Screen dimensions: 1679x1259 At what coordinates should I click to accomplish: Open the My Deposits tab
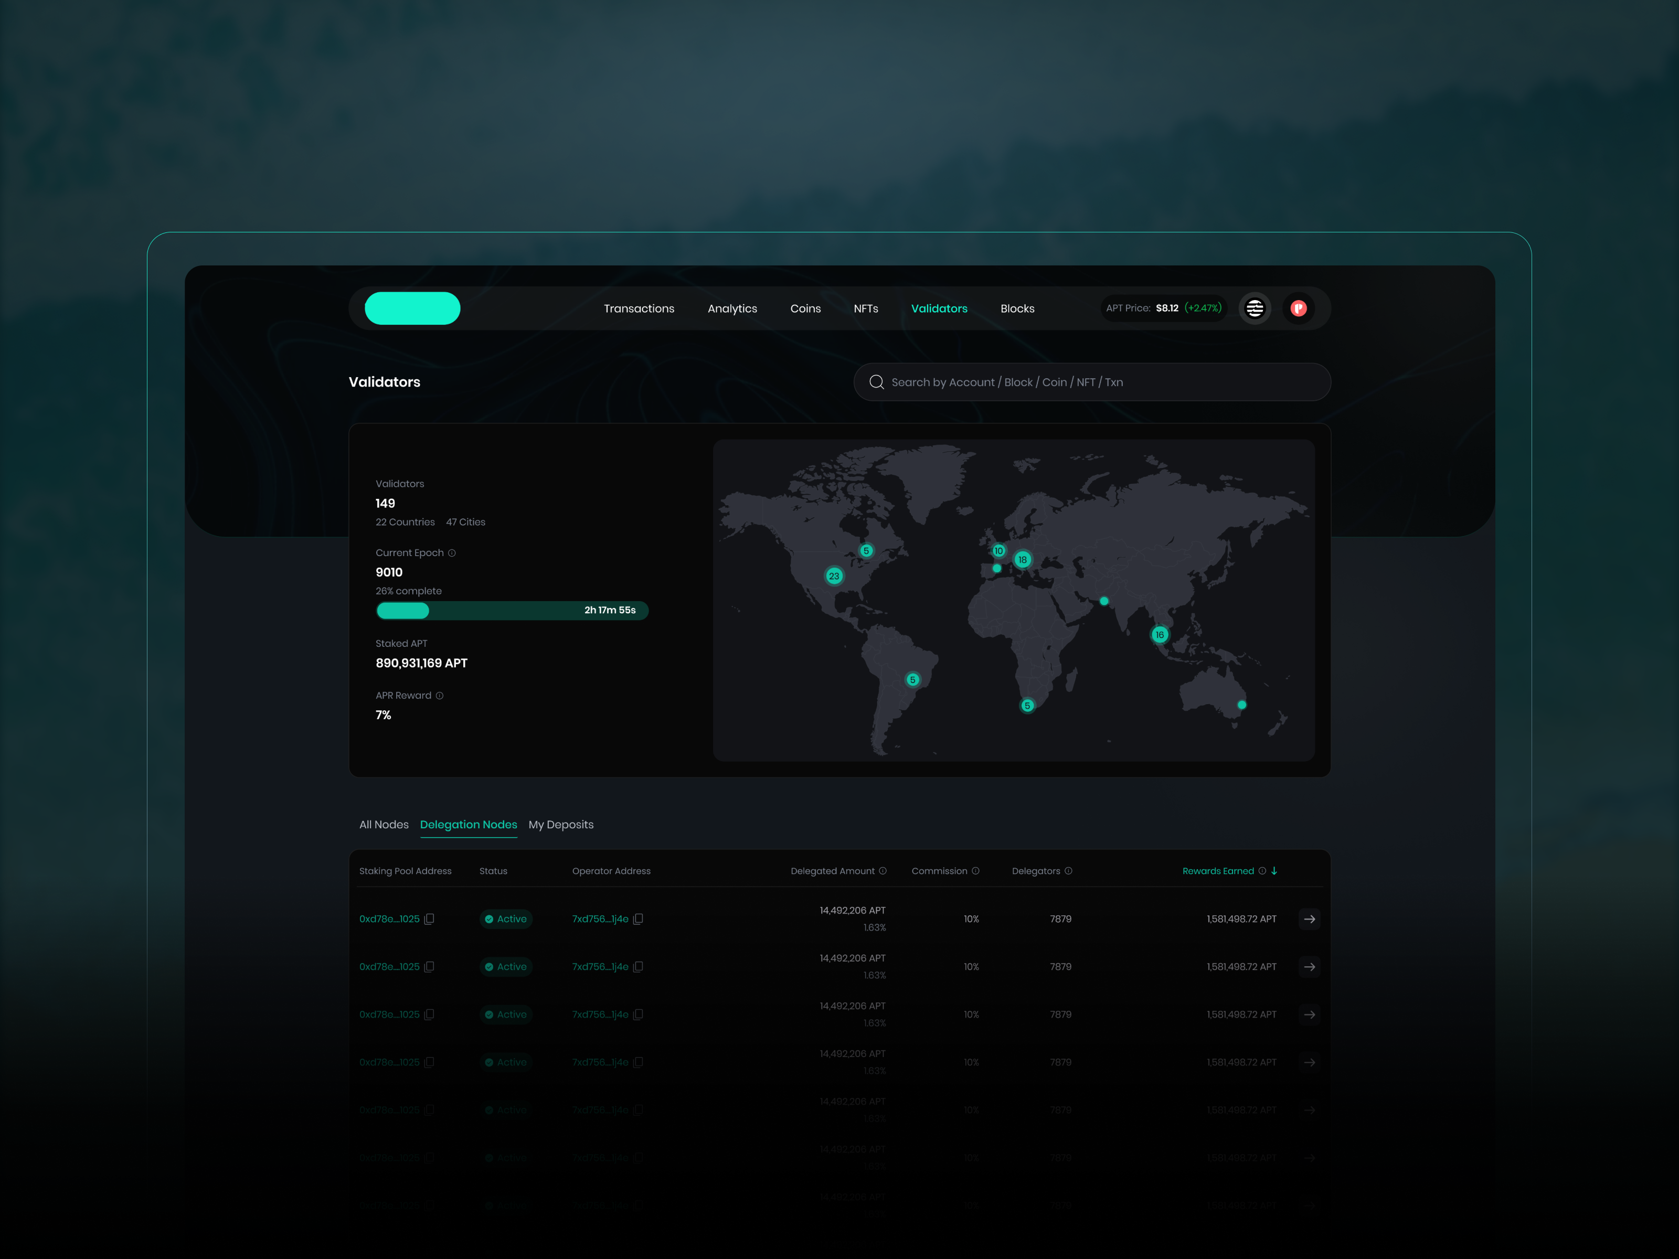click(561, 824)
